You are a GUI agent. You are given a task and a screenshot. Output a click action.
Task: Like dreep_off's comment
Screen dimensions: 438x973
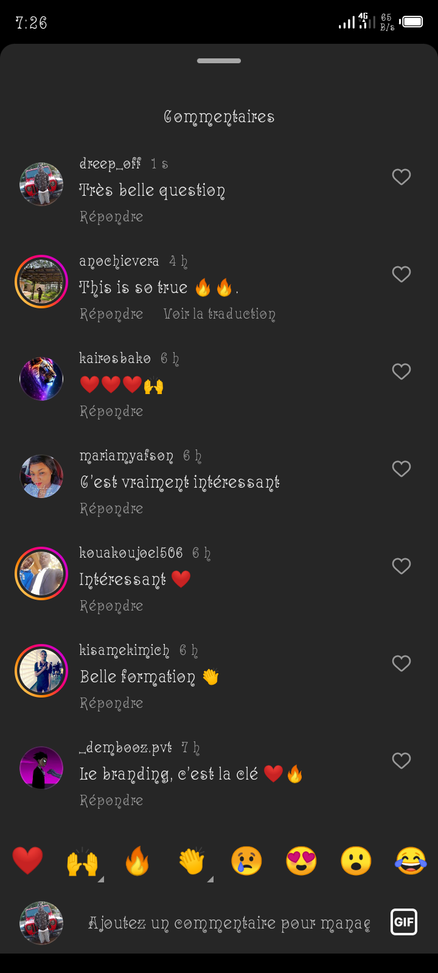pos(401,177)
